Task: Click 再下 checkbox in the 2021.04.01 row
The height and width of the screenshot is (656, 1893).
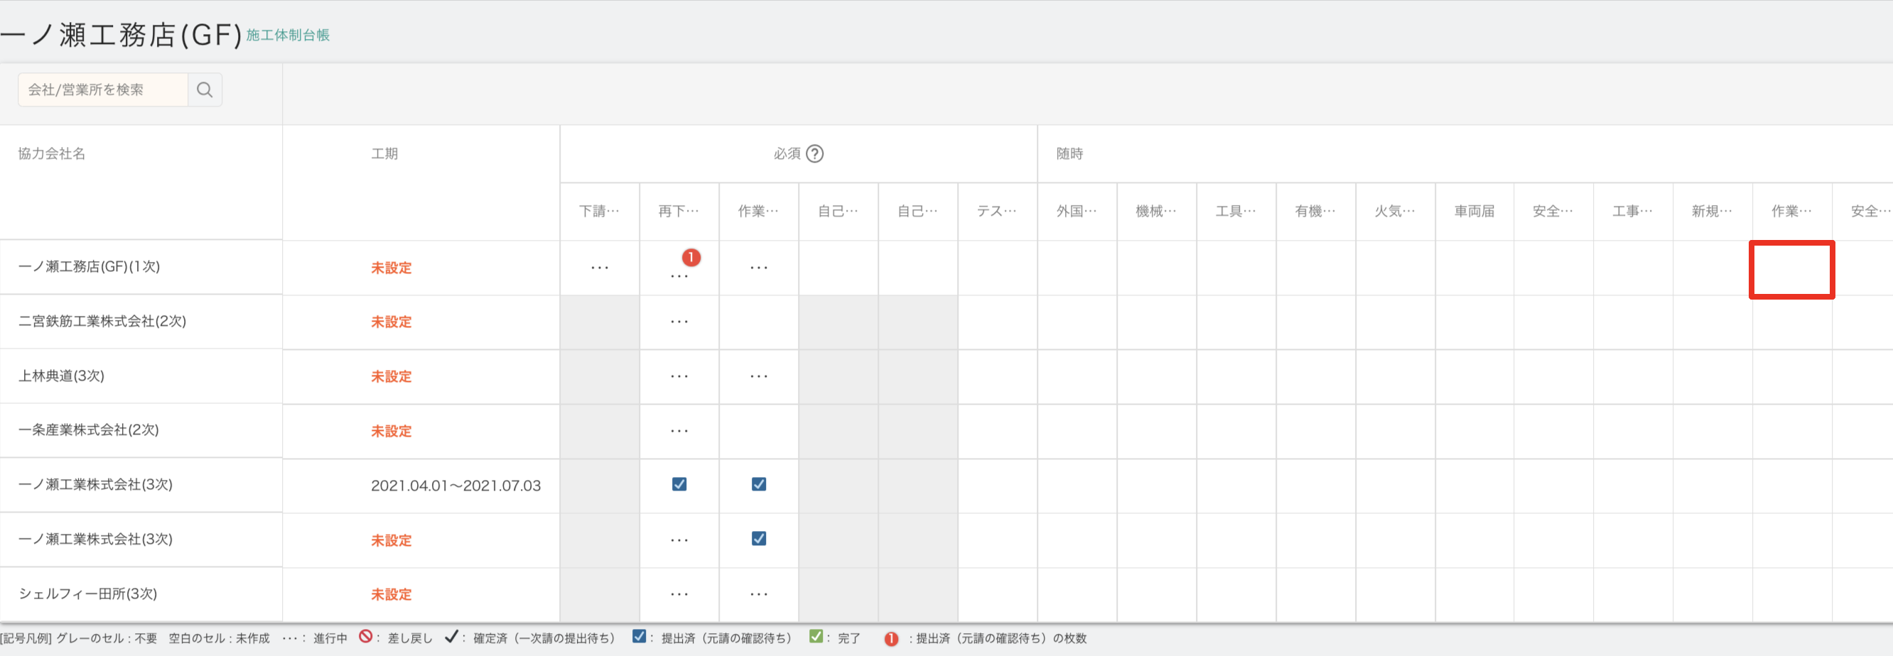Action: tap(679, 484)
